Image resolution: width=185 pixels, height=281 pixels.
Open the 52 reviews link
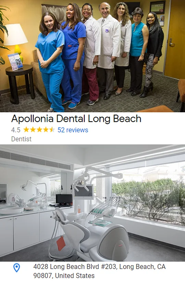click(73, 130)
